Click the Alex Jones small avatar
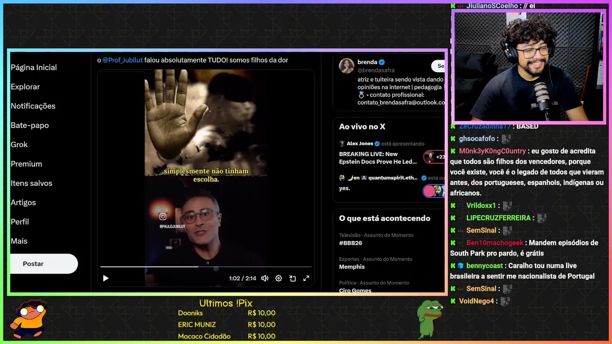 tap(342, 143)
